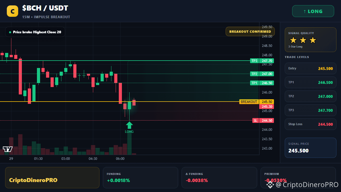Click the 29 date axis label

click(11, 159)
